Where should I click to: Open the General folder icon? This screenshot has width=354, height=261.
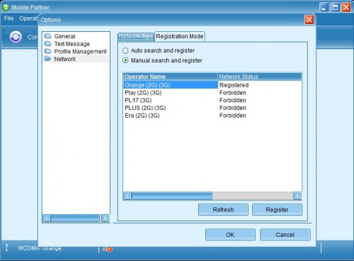(x=48, y=36)
